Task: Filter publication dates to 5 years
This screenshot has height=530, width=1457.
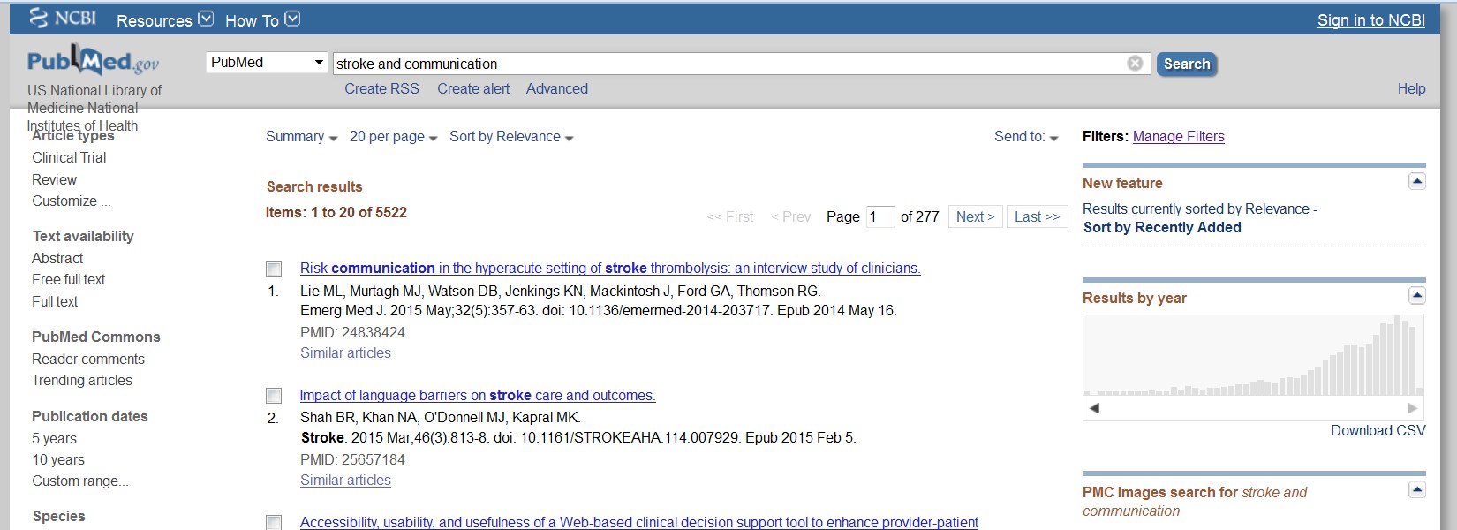Action: [x=54, y=438]
